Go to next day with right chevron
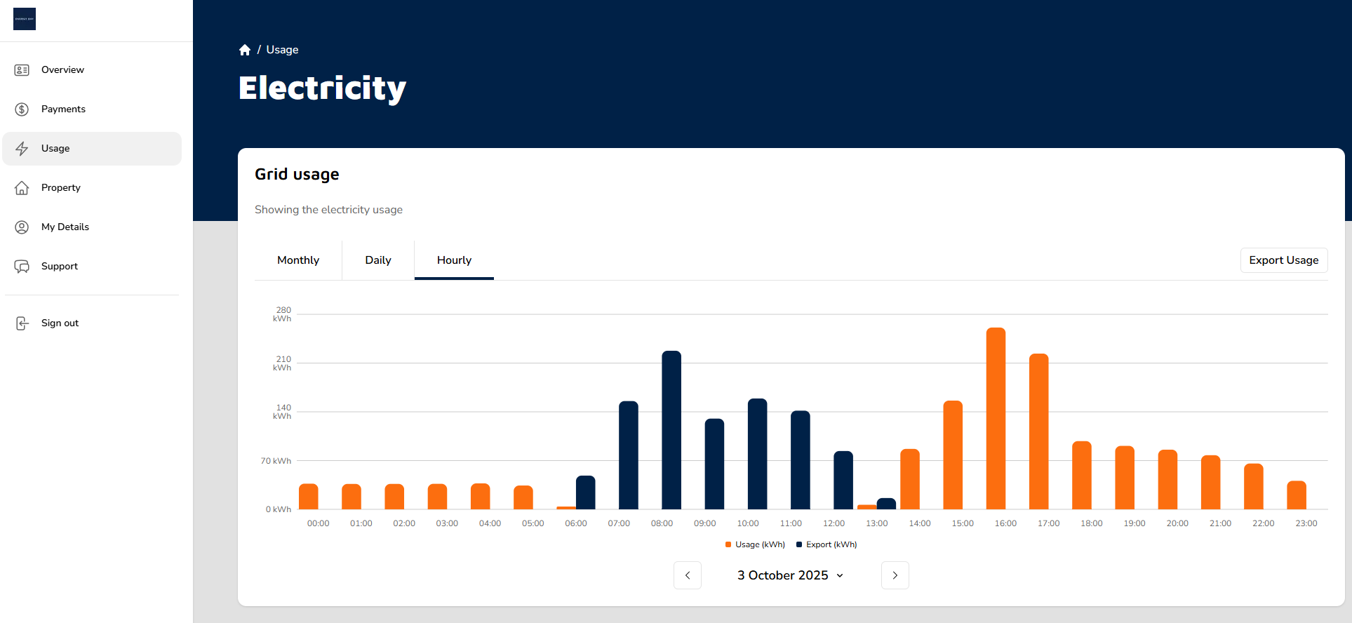Image resolution: width=1352 pixels, height=623 pixels. [x=895, y=575]
